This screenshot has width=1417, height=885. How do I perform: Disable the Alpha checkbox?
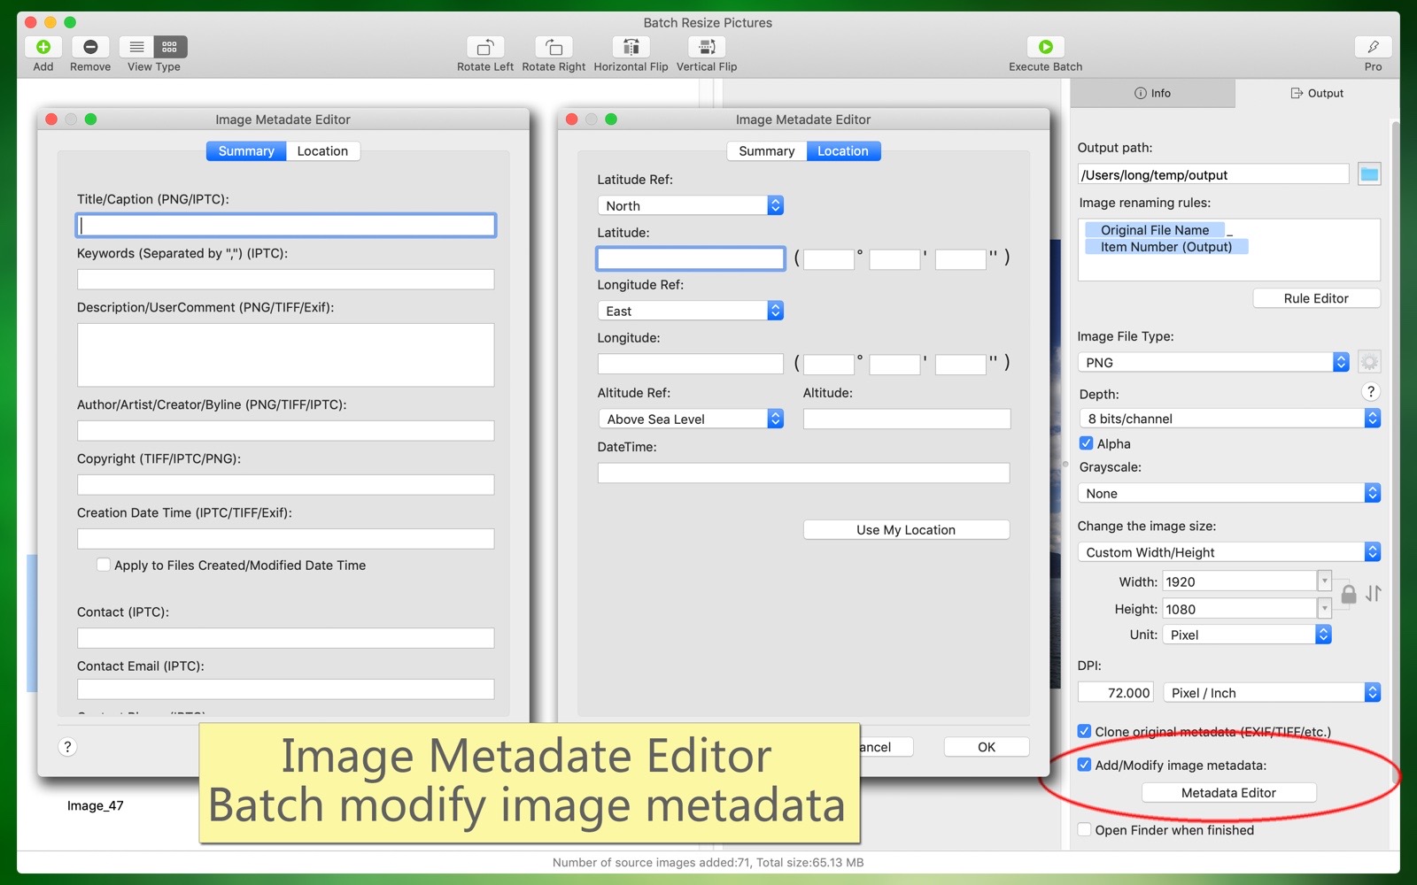[x=1086, y=443]
